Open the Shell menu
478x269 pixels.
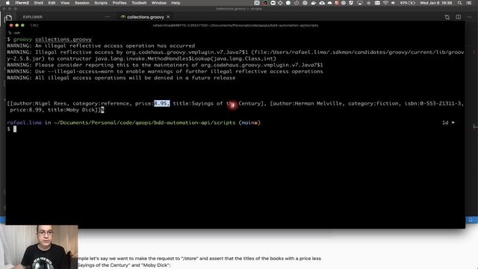tap(38, 3)
